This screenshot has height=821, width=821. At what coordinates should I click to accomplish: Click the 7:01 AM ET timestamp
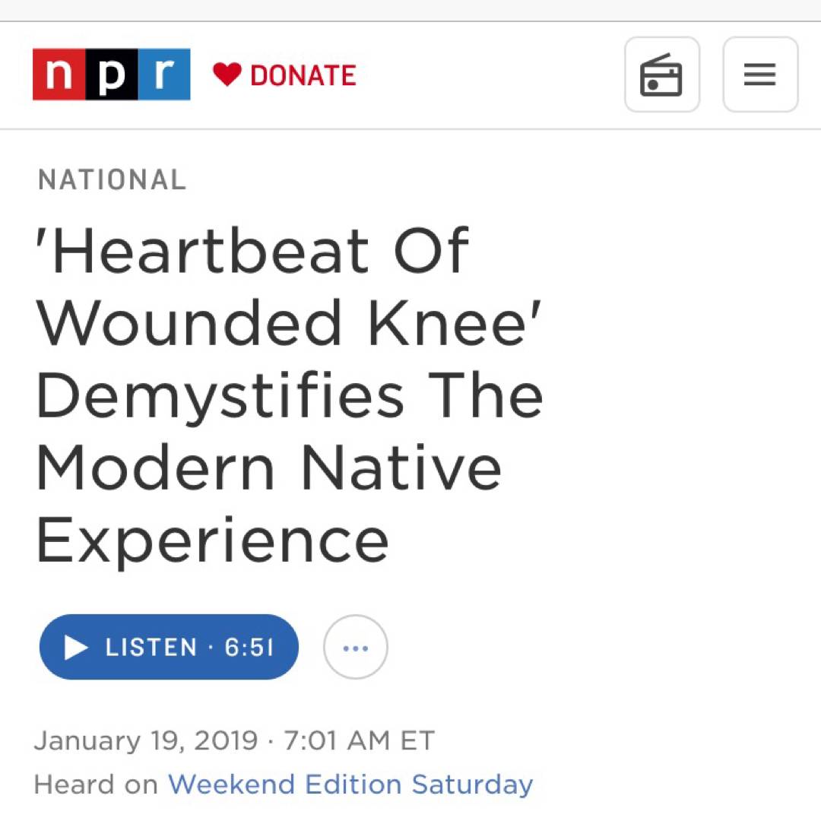pyautogui.click(x=359, y=740)
